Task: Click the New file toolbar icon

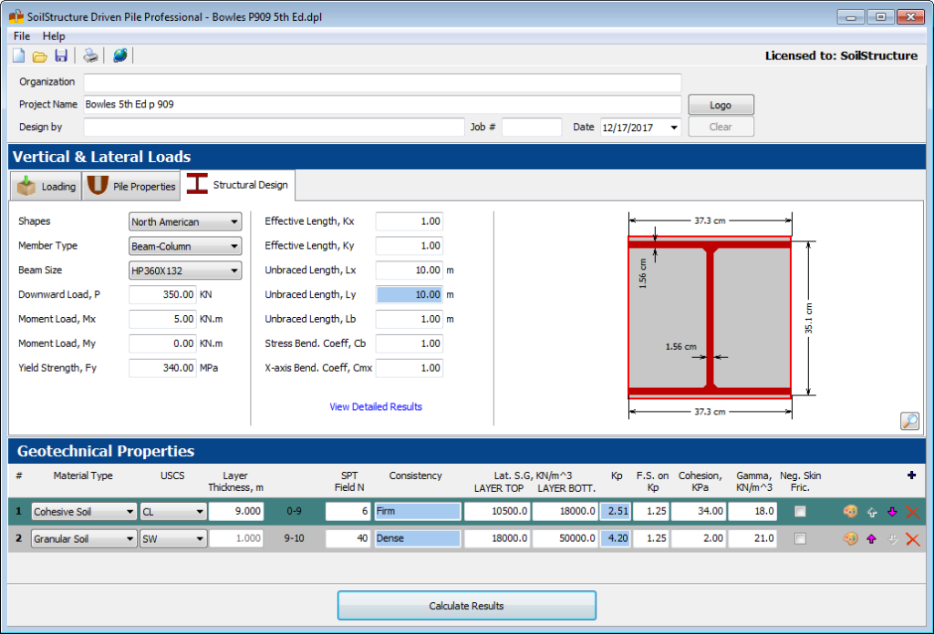Action: click(19, 56)
